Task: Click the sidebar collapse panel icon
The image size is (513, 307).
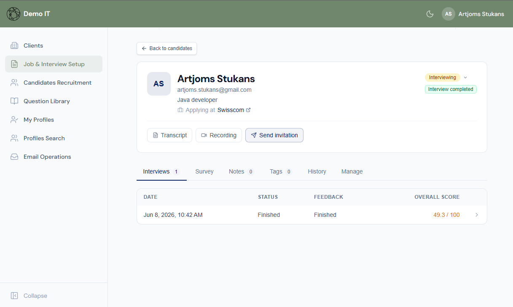Action: [x=14, y=296]
